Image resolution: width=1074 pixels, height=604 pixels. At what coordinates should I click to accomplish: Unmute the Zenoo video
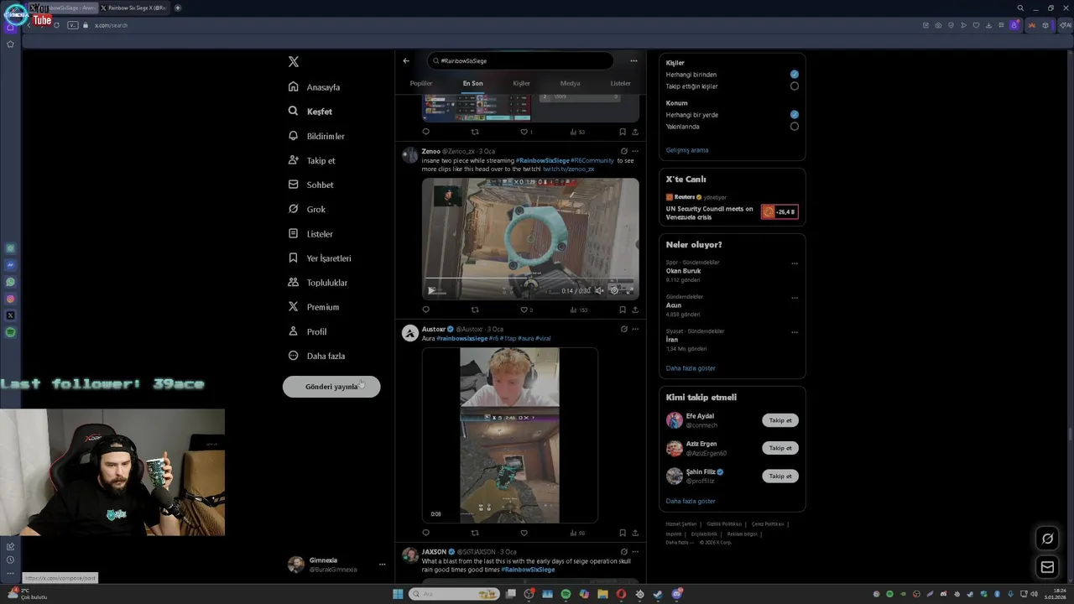click(598, 290)
